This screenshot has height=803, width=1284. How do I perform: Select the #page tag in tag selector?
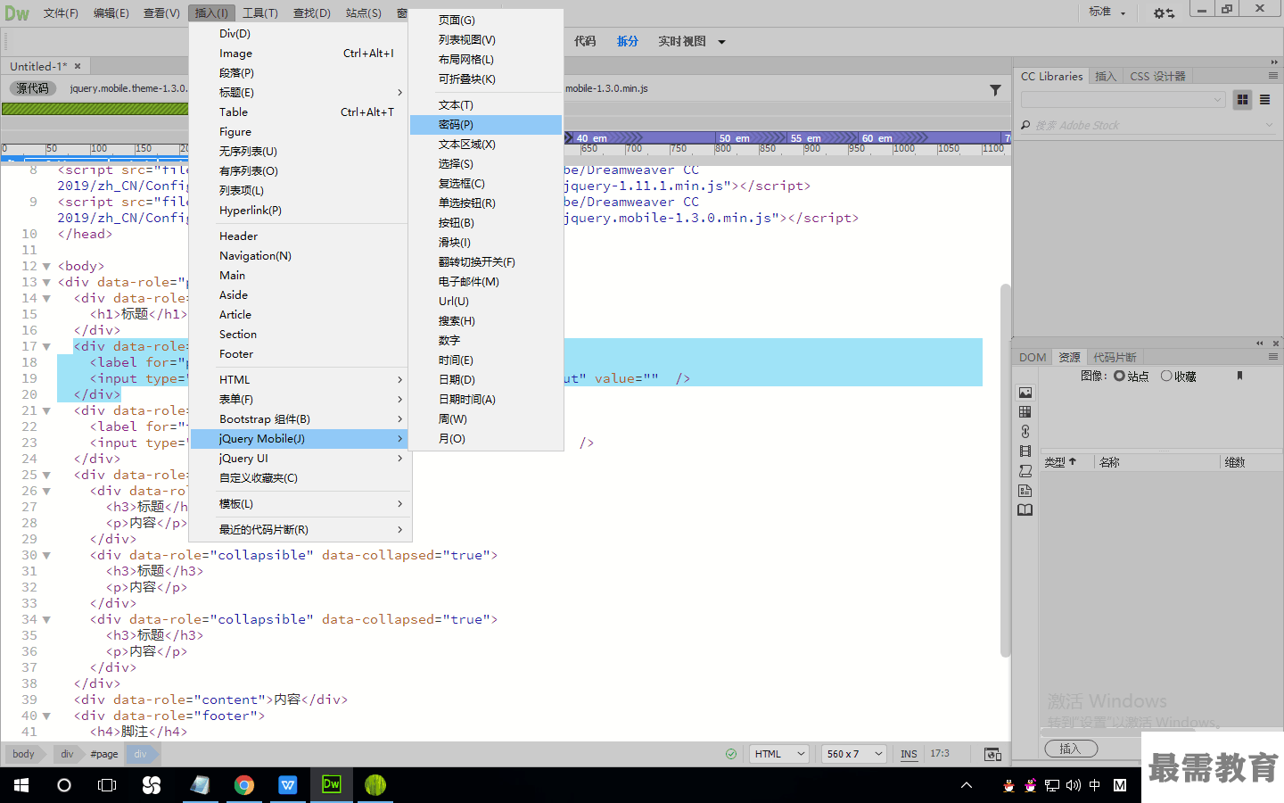point(104,754)
